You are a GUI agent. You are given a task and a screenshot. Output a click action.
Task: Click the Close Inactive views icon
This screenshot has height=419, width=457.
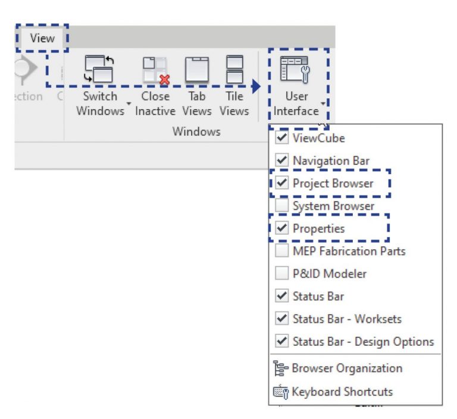click(155, 70)
